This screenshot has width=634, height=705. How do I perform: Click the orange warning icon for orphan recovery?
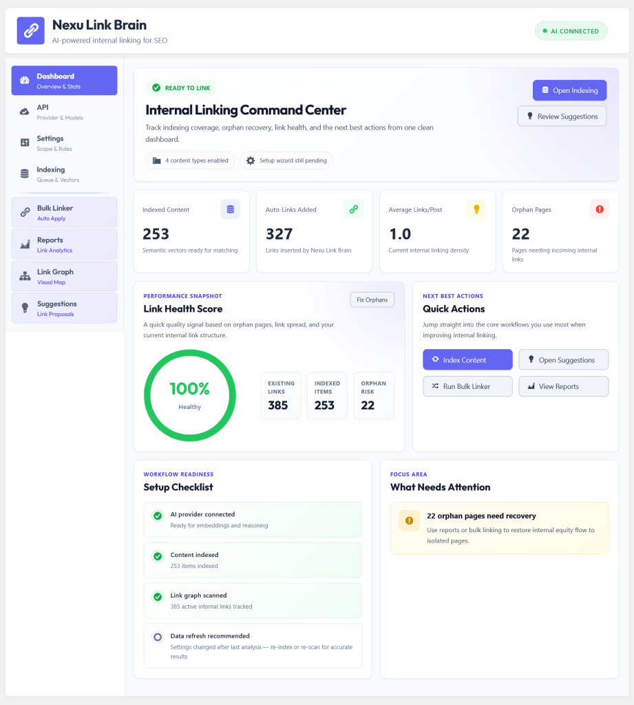point(409,520)
